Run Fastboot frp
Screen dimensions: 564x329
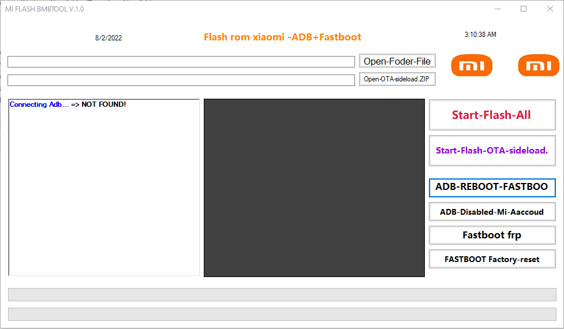click(x=492, y=235)
